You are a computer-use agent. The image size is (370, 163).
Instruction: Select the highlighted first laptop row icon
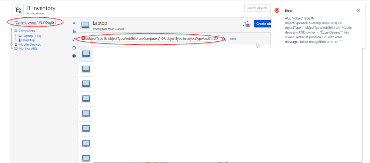click(86, 54)
